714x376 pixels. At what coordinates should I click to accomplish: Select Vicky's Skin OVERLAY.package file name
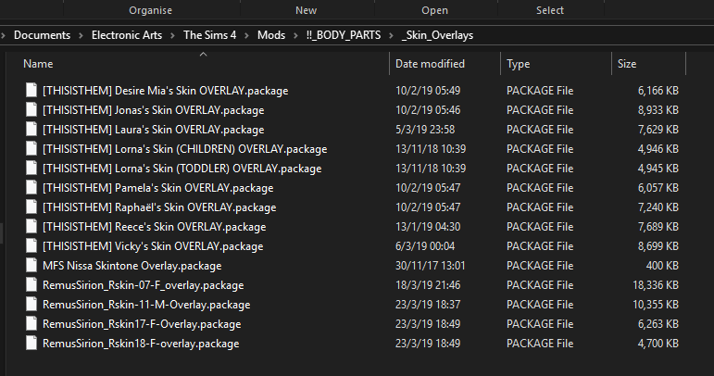153,246
